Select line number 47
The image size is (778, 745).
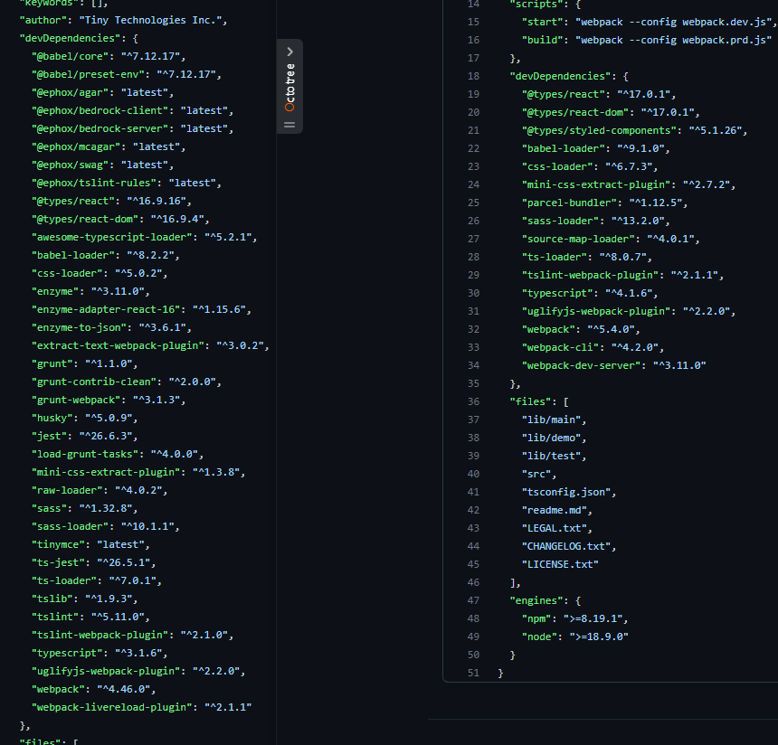click(x=473, y=600)
